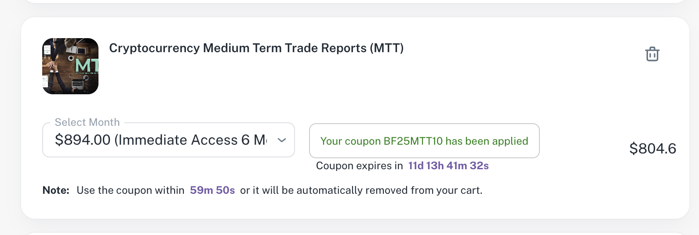
Task: Click the Select Month field label
Action: click(87, 122)
